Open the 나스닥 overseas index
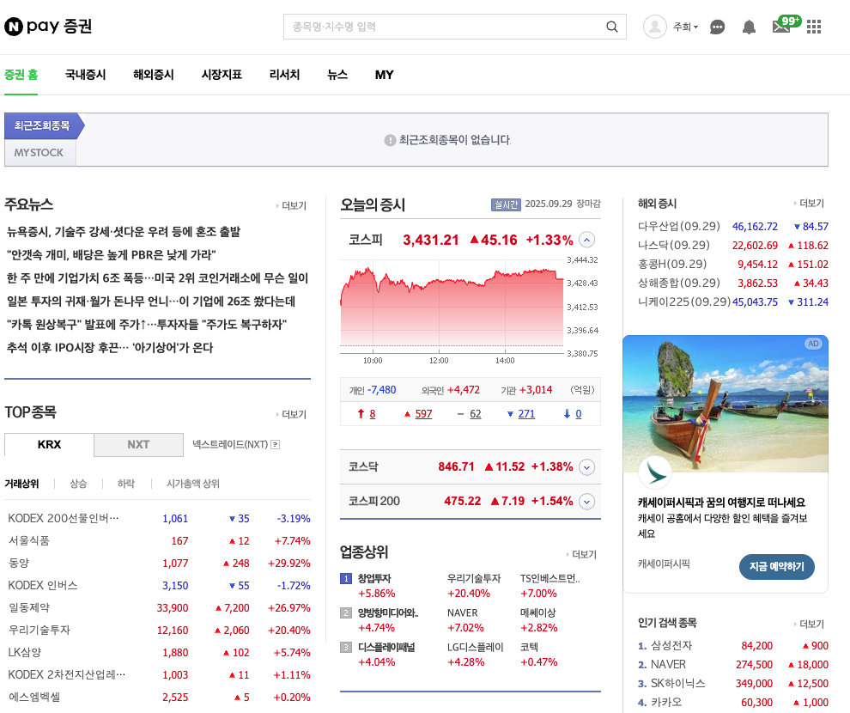850x713 pixels. click(x=674, y=245)
